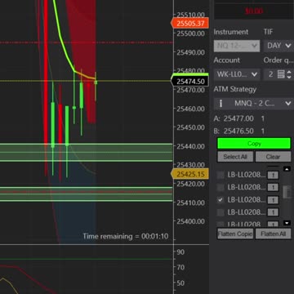Check the topmost LB-LL0208 account checkbox

click(x=220, y=175)
